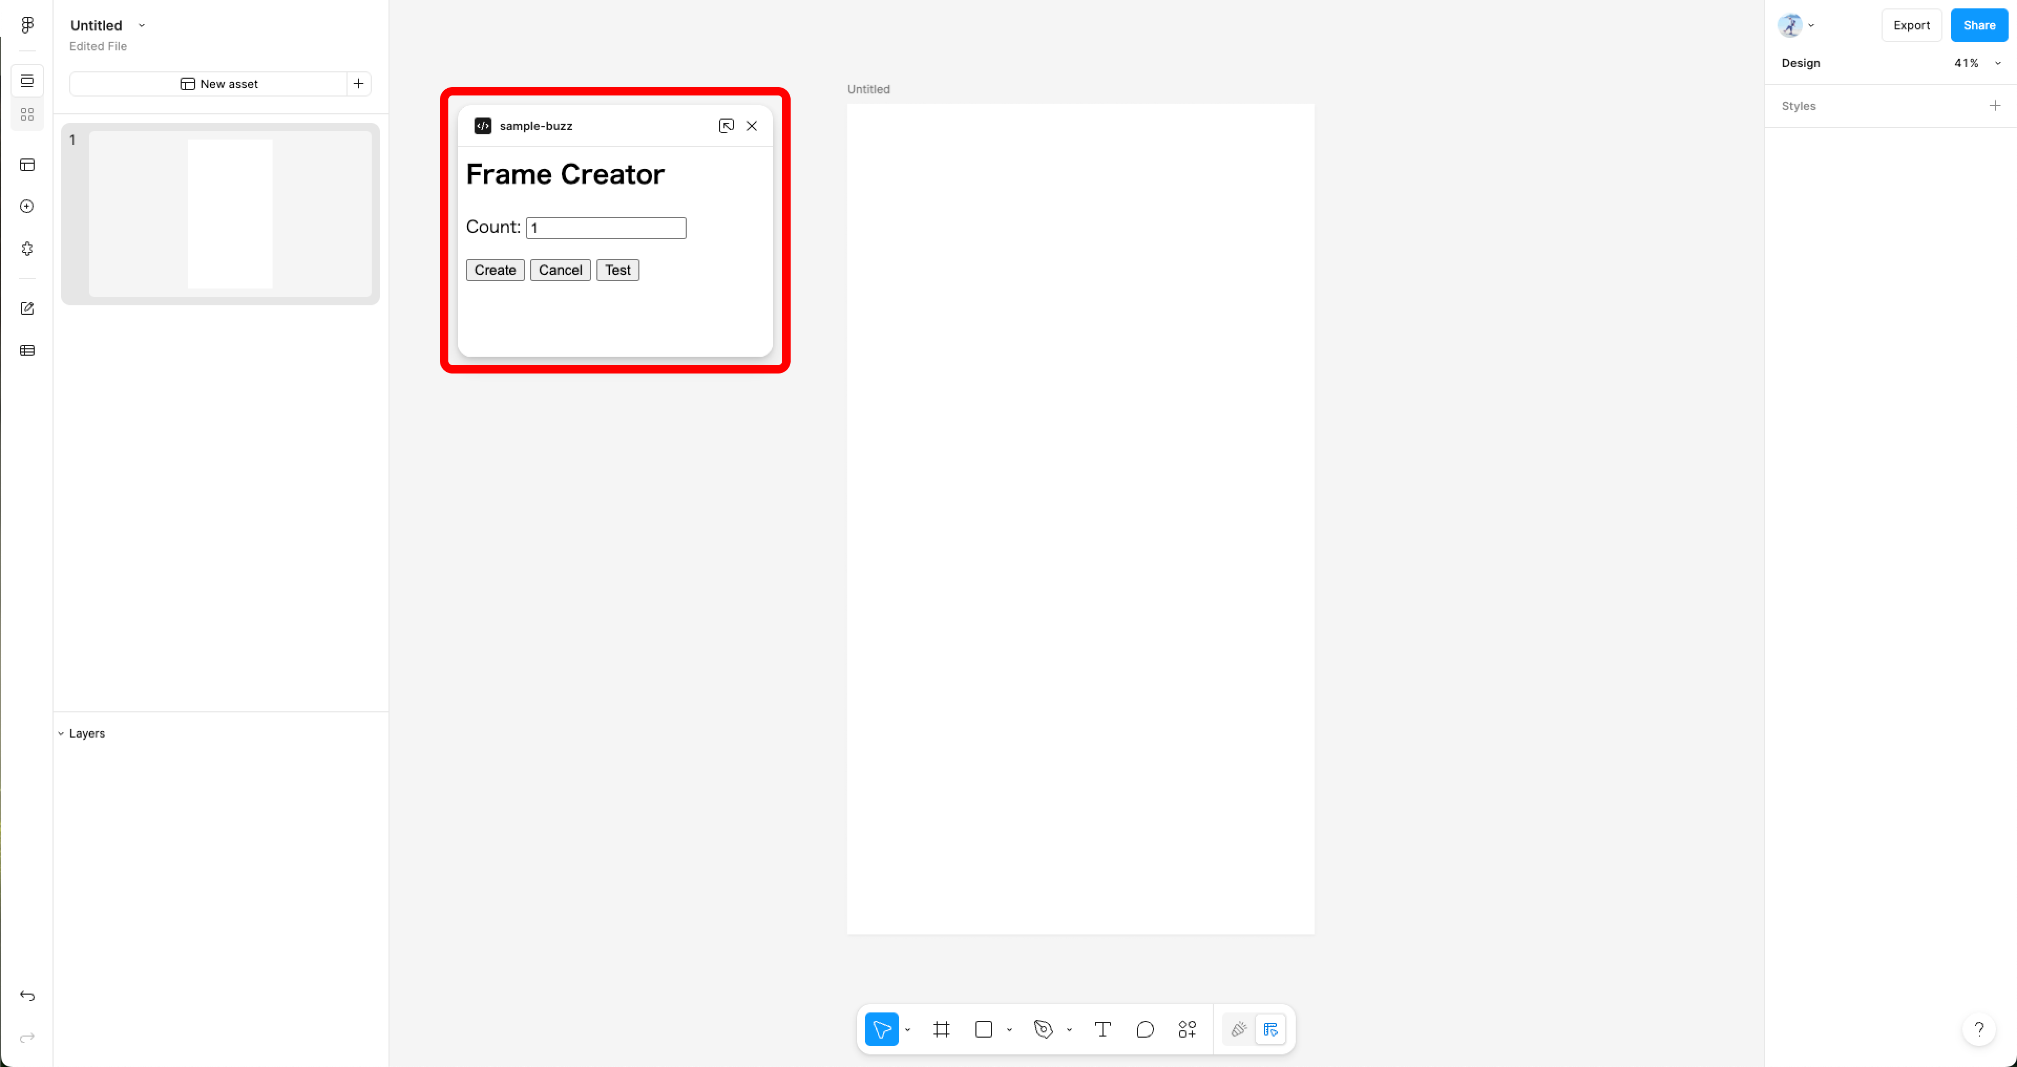Switch to the design mode toggle
Screen dimensions: 2017x1067
click(x=1270, y=1029)
